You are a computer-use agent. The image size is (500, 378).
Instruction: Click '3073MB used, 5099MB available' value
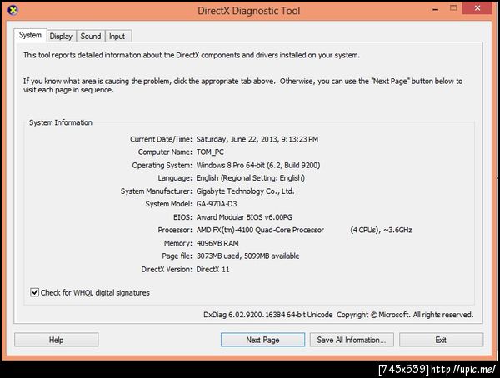point(247,256)
